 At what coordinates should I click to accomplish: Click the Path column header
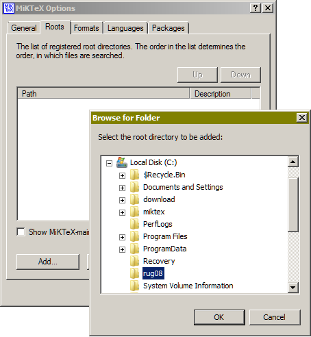pos(103,94)
